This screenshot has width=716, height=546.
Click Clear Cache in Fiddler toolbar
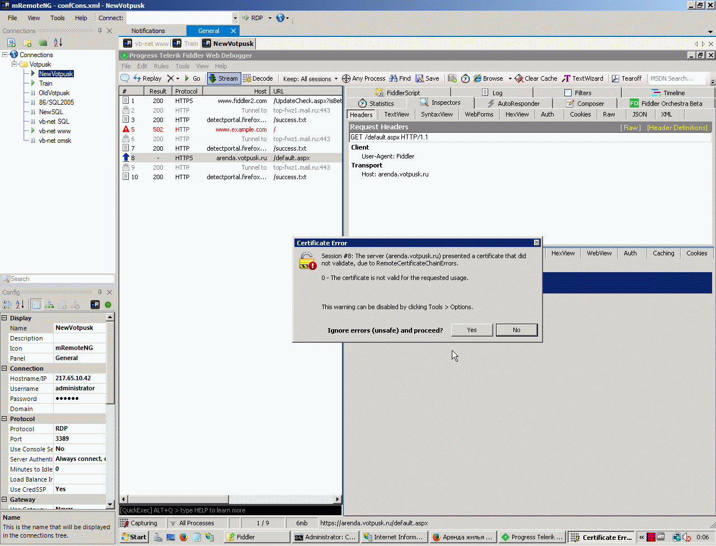click(536, 78)
